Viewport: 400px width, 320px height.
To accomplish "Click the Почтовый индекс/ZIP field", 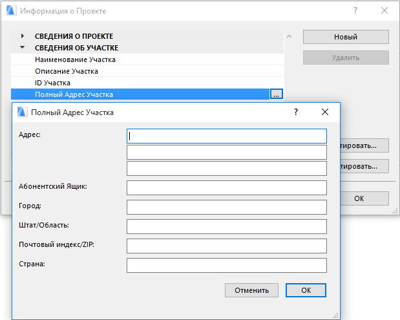I will (x=227, y=246).
